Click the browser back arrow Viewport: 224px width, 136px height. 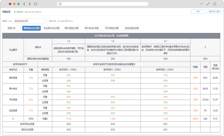[x=24, y=4]
